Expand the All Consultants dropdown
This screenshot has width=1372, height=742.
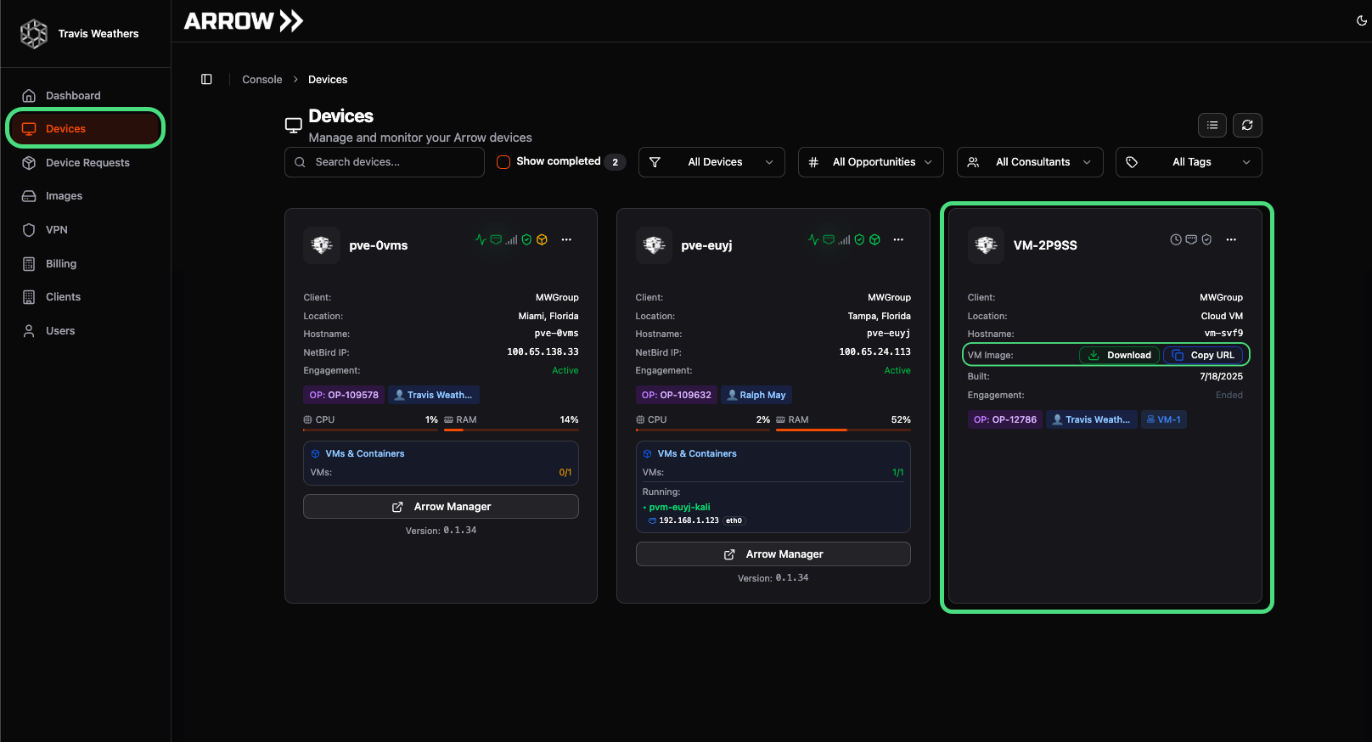pos(1030,162)
